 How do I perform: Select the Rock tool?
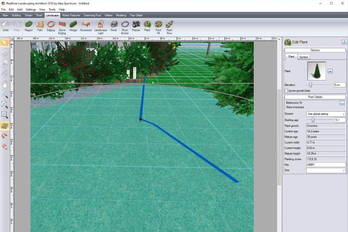click(x=114, y=26)
